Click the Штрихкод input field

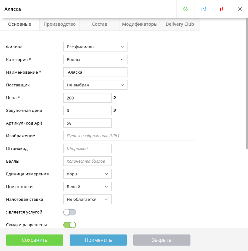tap(87, 148)
